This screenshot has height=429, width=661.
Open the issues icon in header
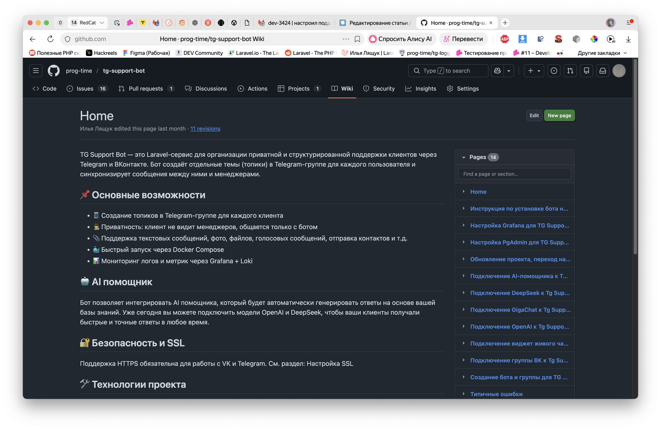(x=554, y=71)
